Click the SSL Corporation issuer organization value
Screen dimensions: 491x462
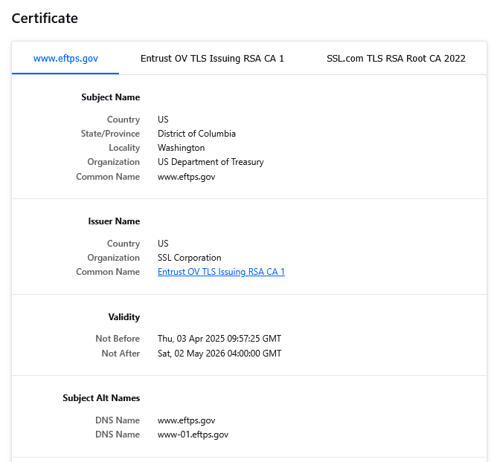pyautogui.click(x=190, y=258)
